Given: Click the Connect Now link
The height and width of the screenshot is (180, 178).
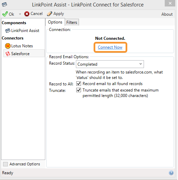Looking at the screenshot, I should 110,47.
